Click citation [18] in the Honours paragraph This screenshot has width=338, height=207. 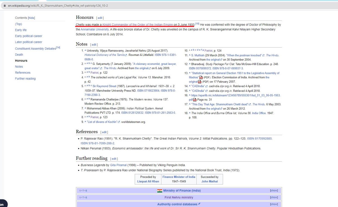pyautogui.click(x=197, y=24)
